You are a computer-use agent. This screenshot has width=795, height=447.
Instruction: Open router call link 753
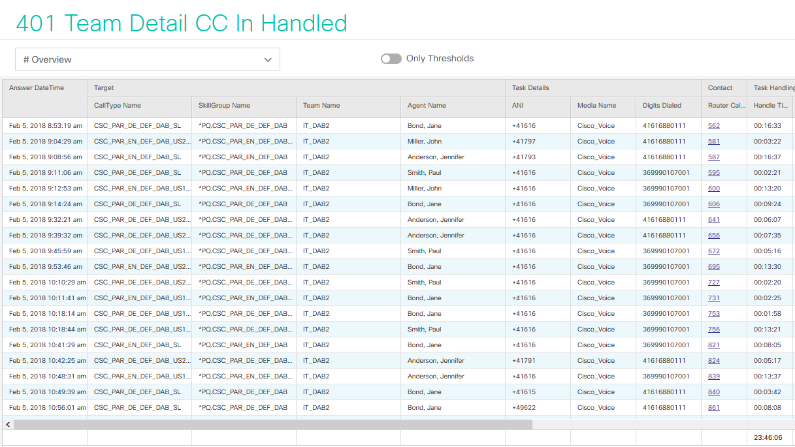click(713, 314)
